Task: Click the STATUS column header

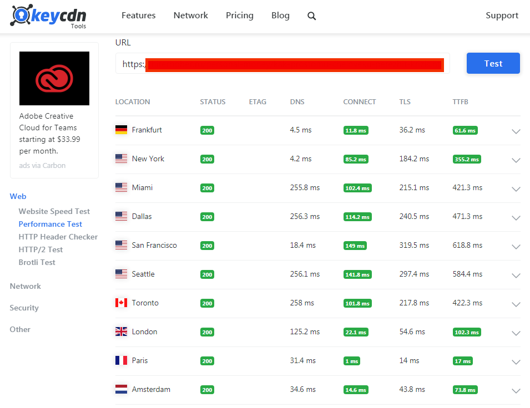Action: (x=213, y=102)
